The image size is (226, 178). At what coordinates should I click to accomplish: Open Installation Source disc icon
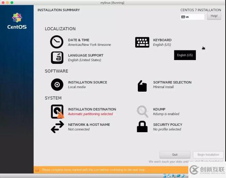tap(57, 84)
